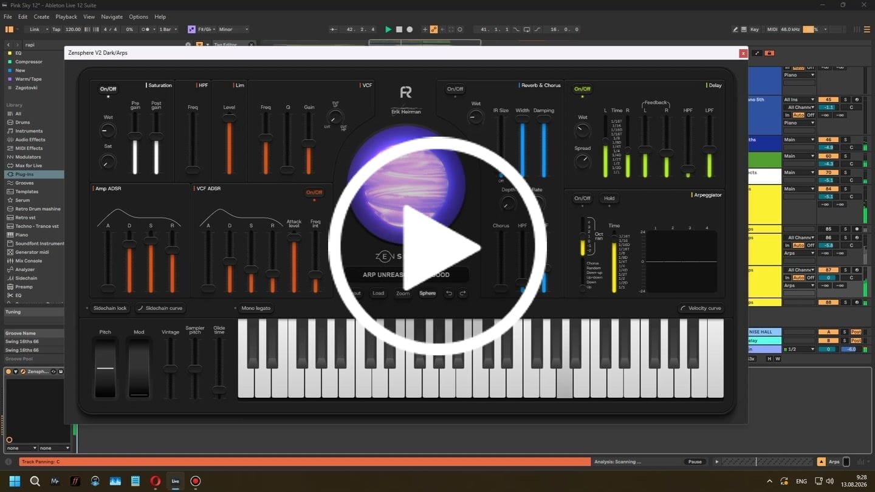
Task: Click the undo arrow in Zensphere
Action: pyautogui.click(x=449, y=293)
